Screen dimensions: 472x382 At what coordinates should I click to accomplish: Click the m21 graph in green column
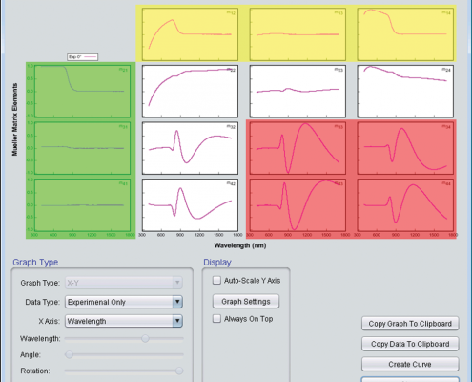point(82,92)
